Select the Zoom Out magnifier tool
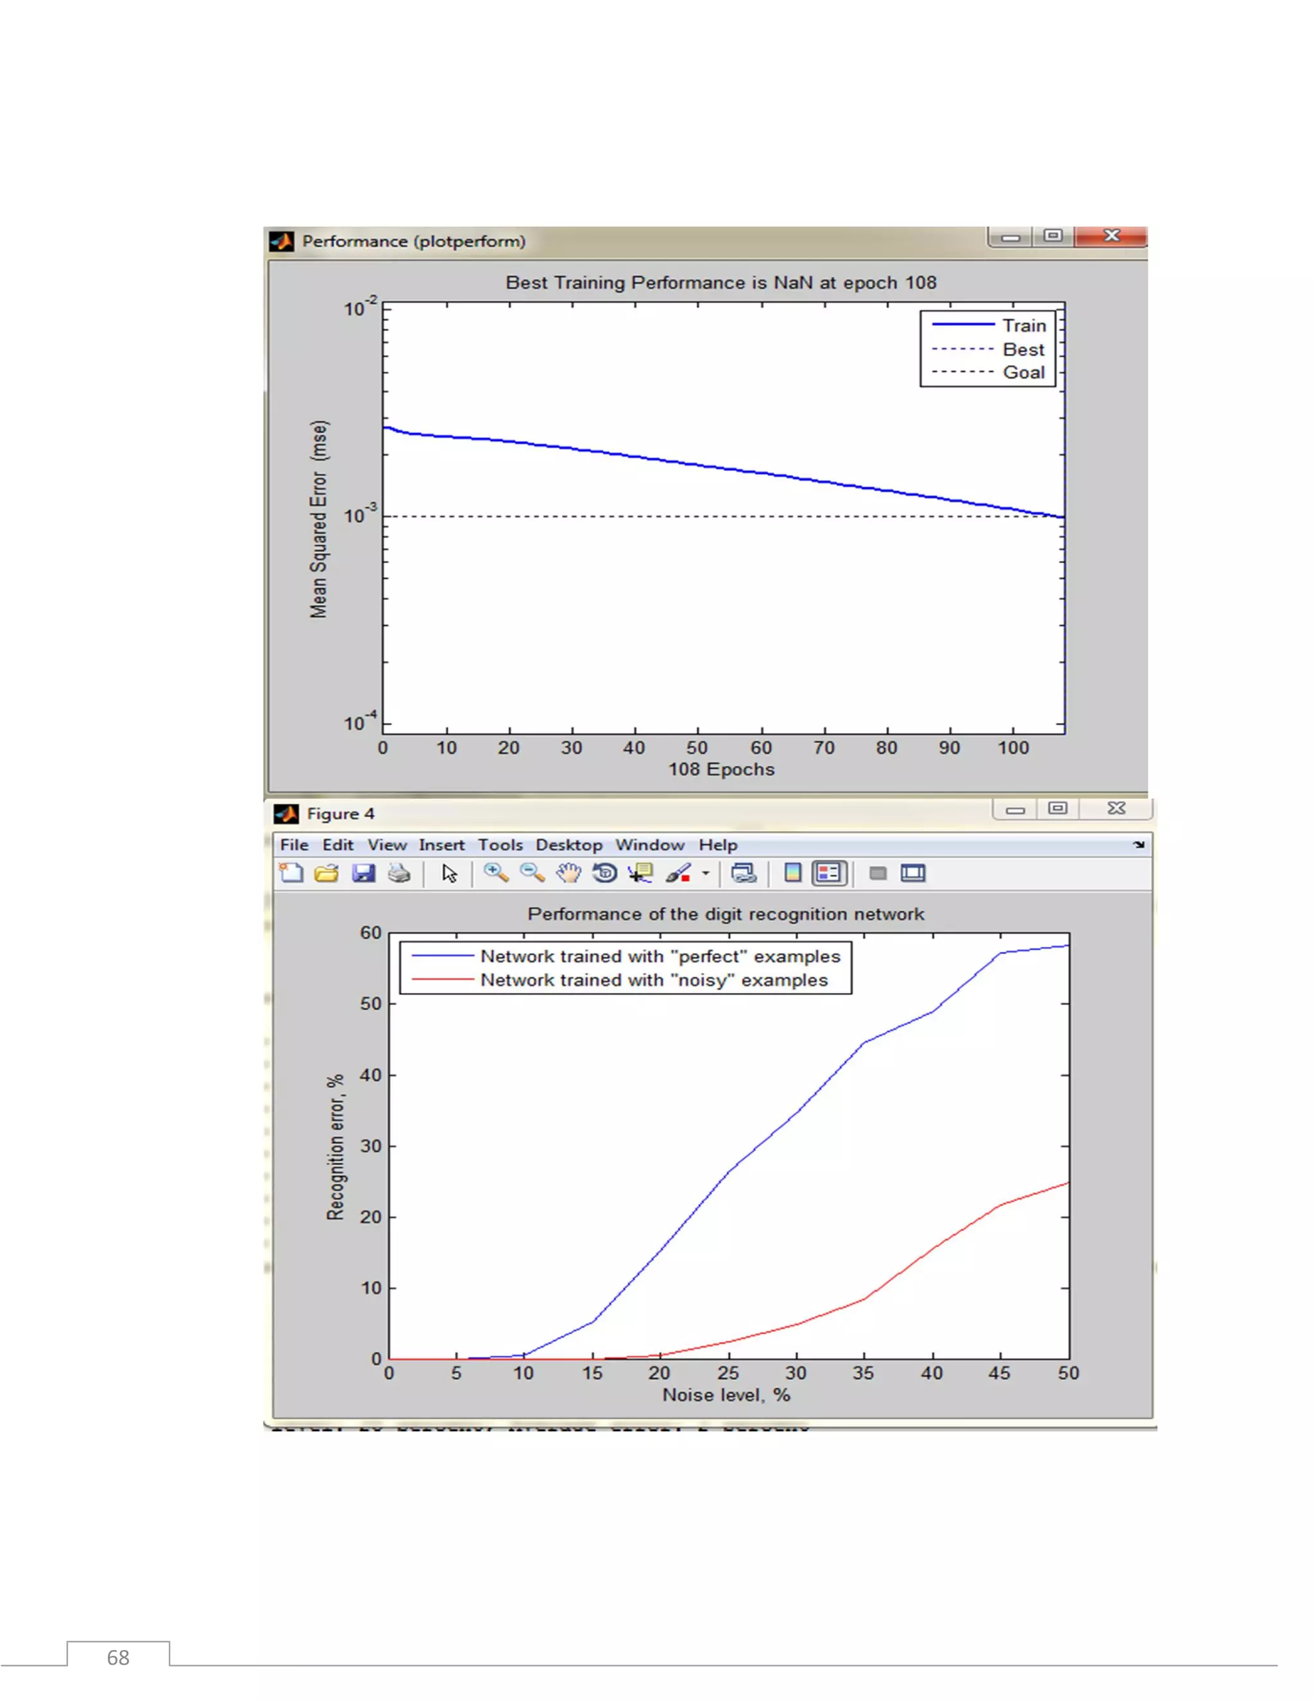This screenshot has height=1700, width=1314. click(x=533, y=873)
